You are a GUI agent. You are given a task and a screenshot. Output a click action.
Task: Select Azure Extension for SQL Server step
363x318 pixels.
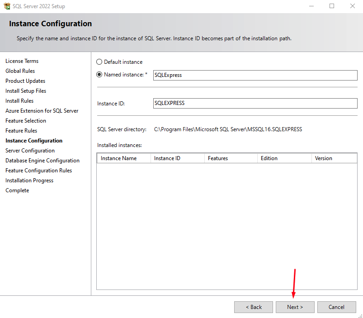[x=42, y=111]
